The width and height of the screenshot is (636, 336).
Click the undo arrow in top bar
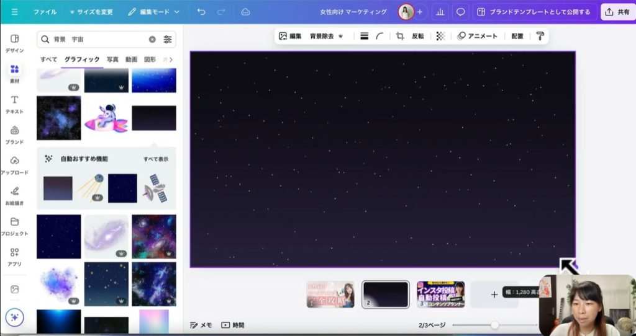201,12
